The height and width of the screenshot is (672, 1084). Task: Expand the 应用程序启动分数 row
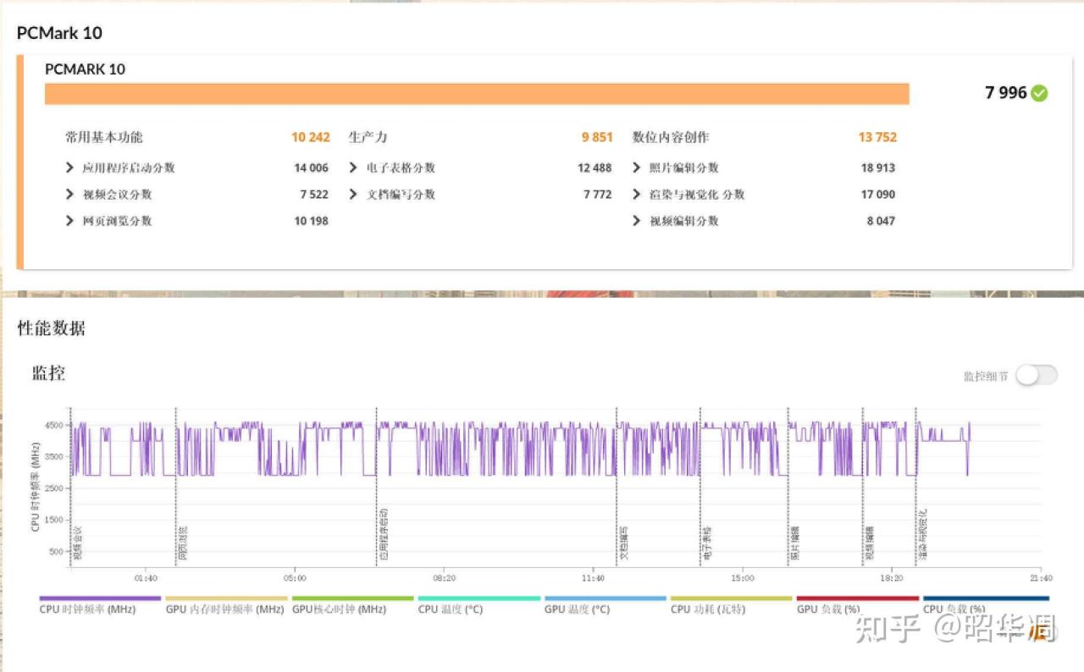tap(69, 168)
